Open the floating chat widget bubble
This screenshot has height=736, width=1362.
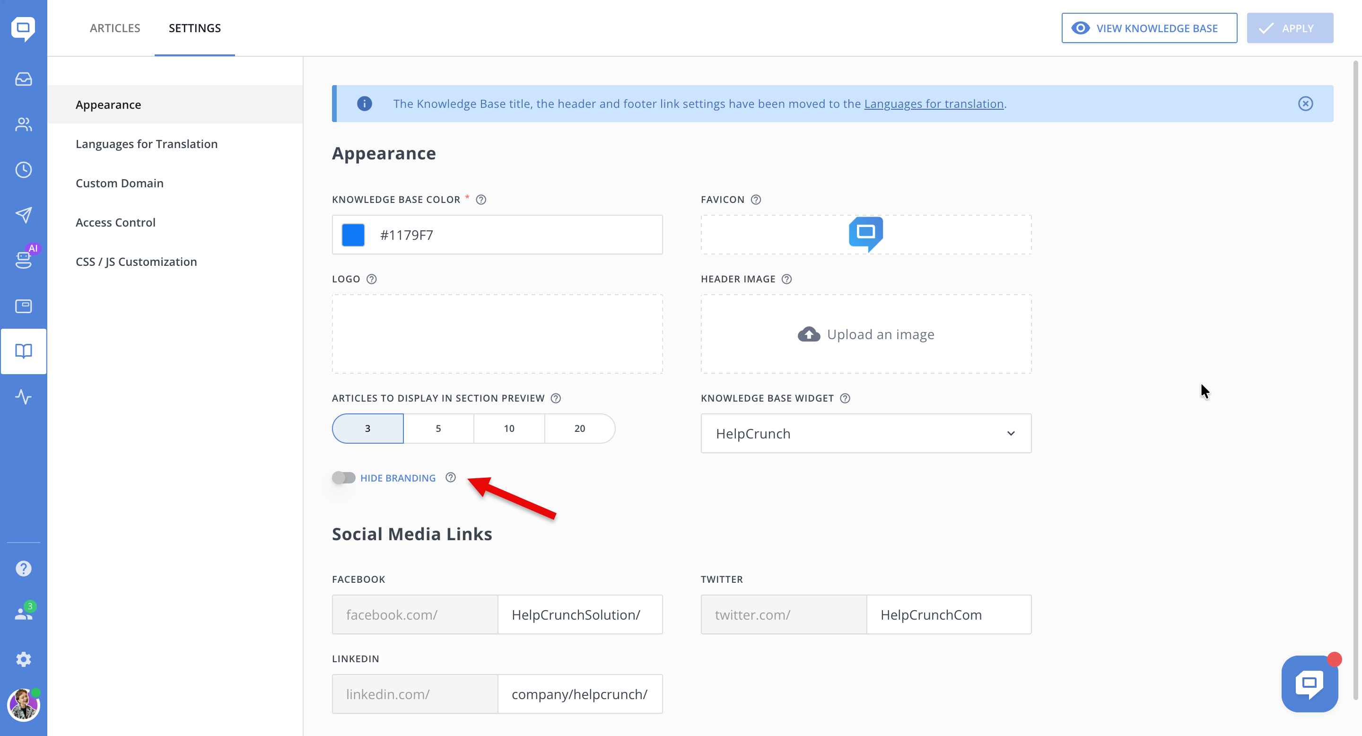(1309, 683)
